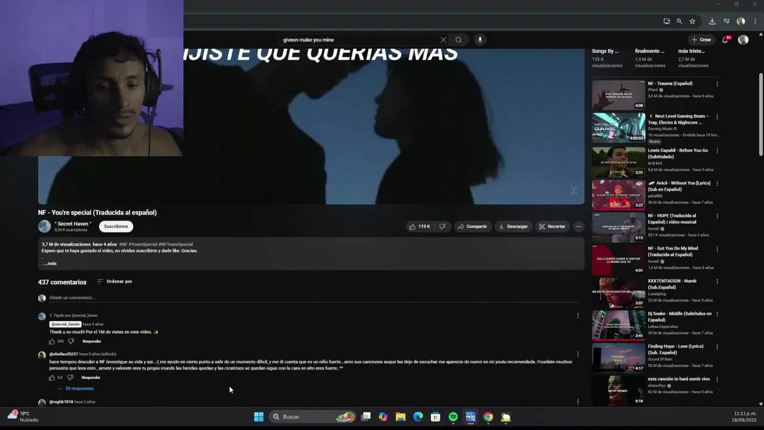This screenshot has width=764, height=430.
Task: Open the Chrome profile avatar
Action: (x=741, y=21)
